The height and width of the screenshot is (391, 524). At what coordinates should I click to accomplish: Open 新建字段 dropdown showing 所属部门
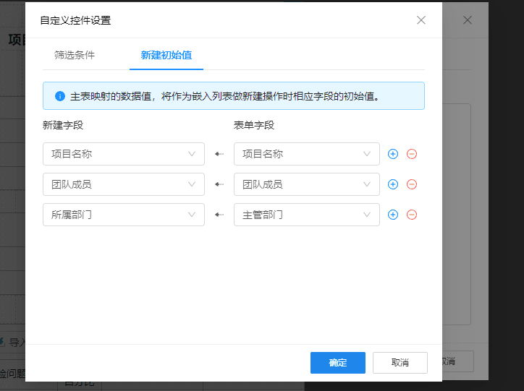(x=124, y=215)
